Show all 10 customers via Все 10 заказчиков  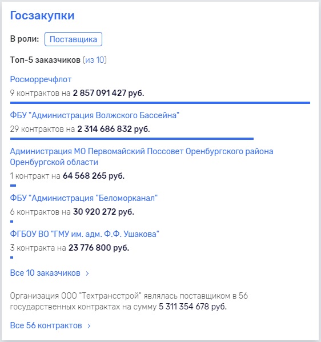click(45, 273)
